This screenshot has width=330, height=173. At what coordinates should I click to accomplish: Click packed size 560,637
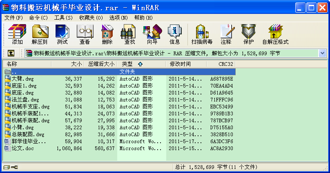pos(105,148)
